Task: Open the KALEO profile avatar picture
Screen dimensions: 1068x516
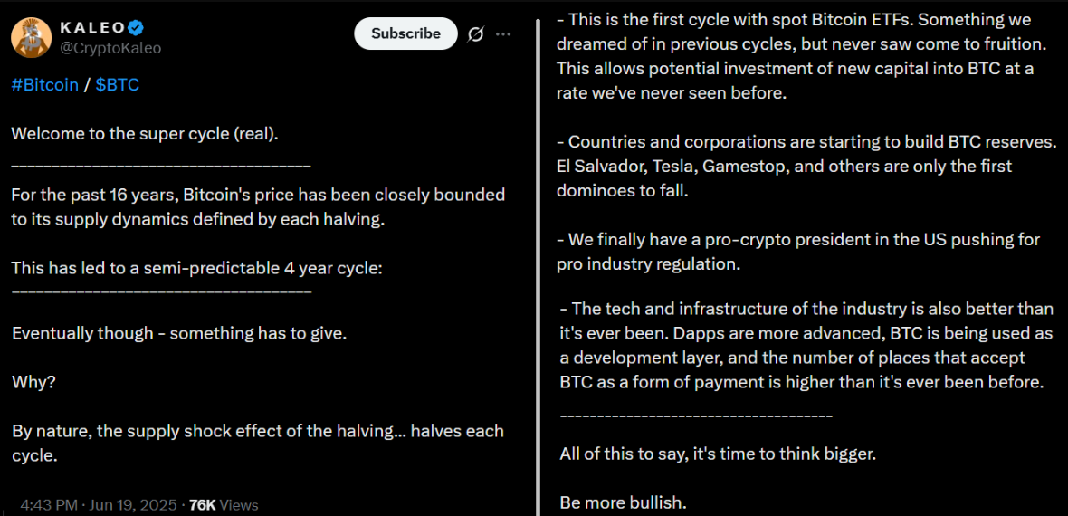Action: click(x=32, y=37)
